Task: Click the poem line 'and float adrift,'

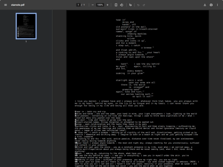Action: pyautogui.click(x=127, y=50)
